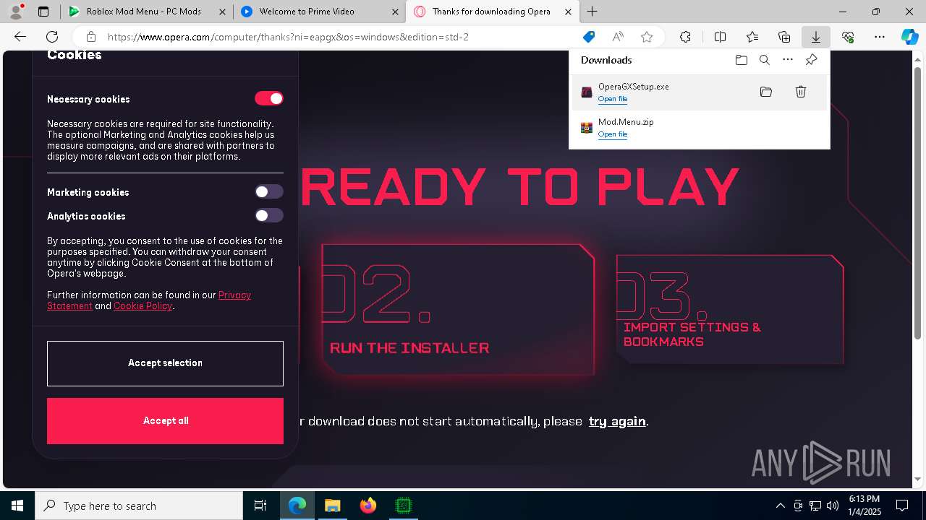The height and width of the screenshot is (520, 926).
Task: Select the Thanks for downloading Opera tab
Action: (493, 12)
